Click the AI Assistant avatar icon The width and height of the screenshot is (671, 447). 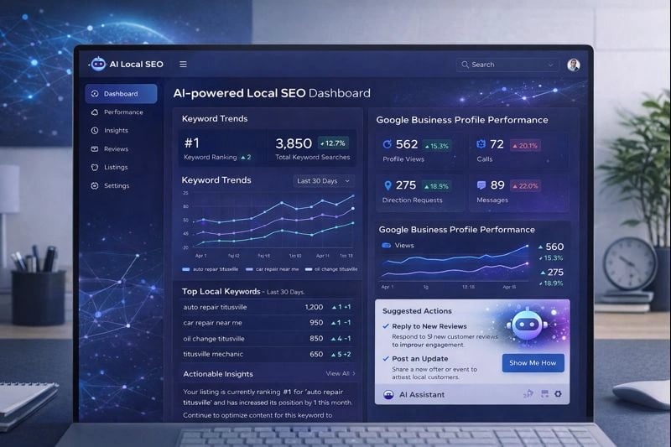click(x=388, y=394)
